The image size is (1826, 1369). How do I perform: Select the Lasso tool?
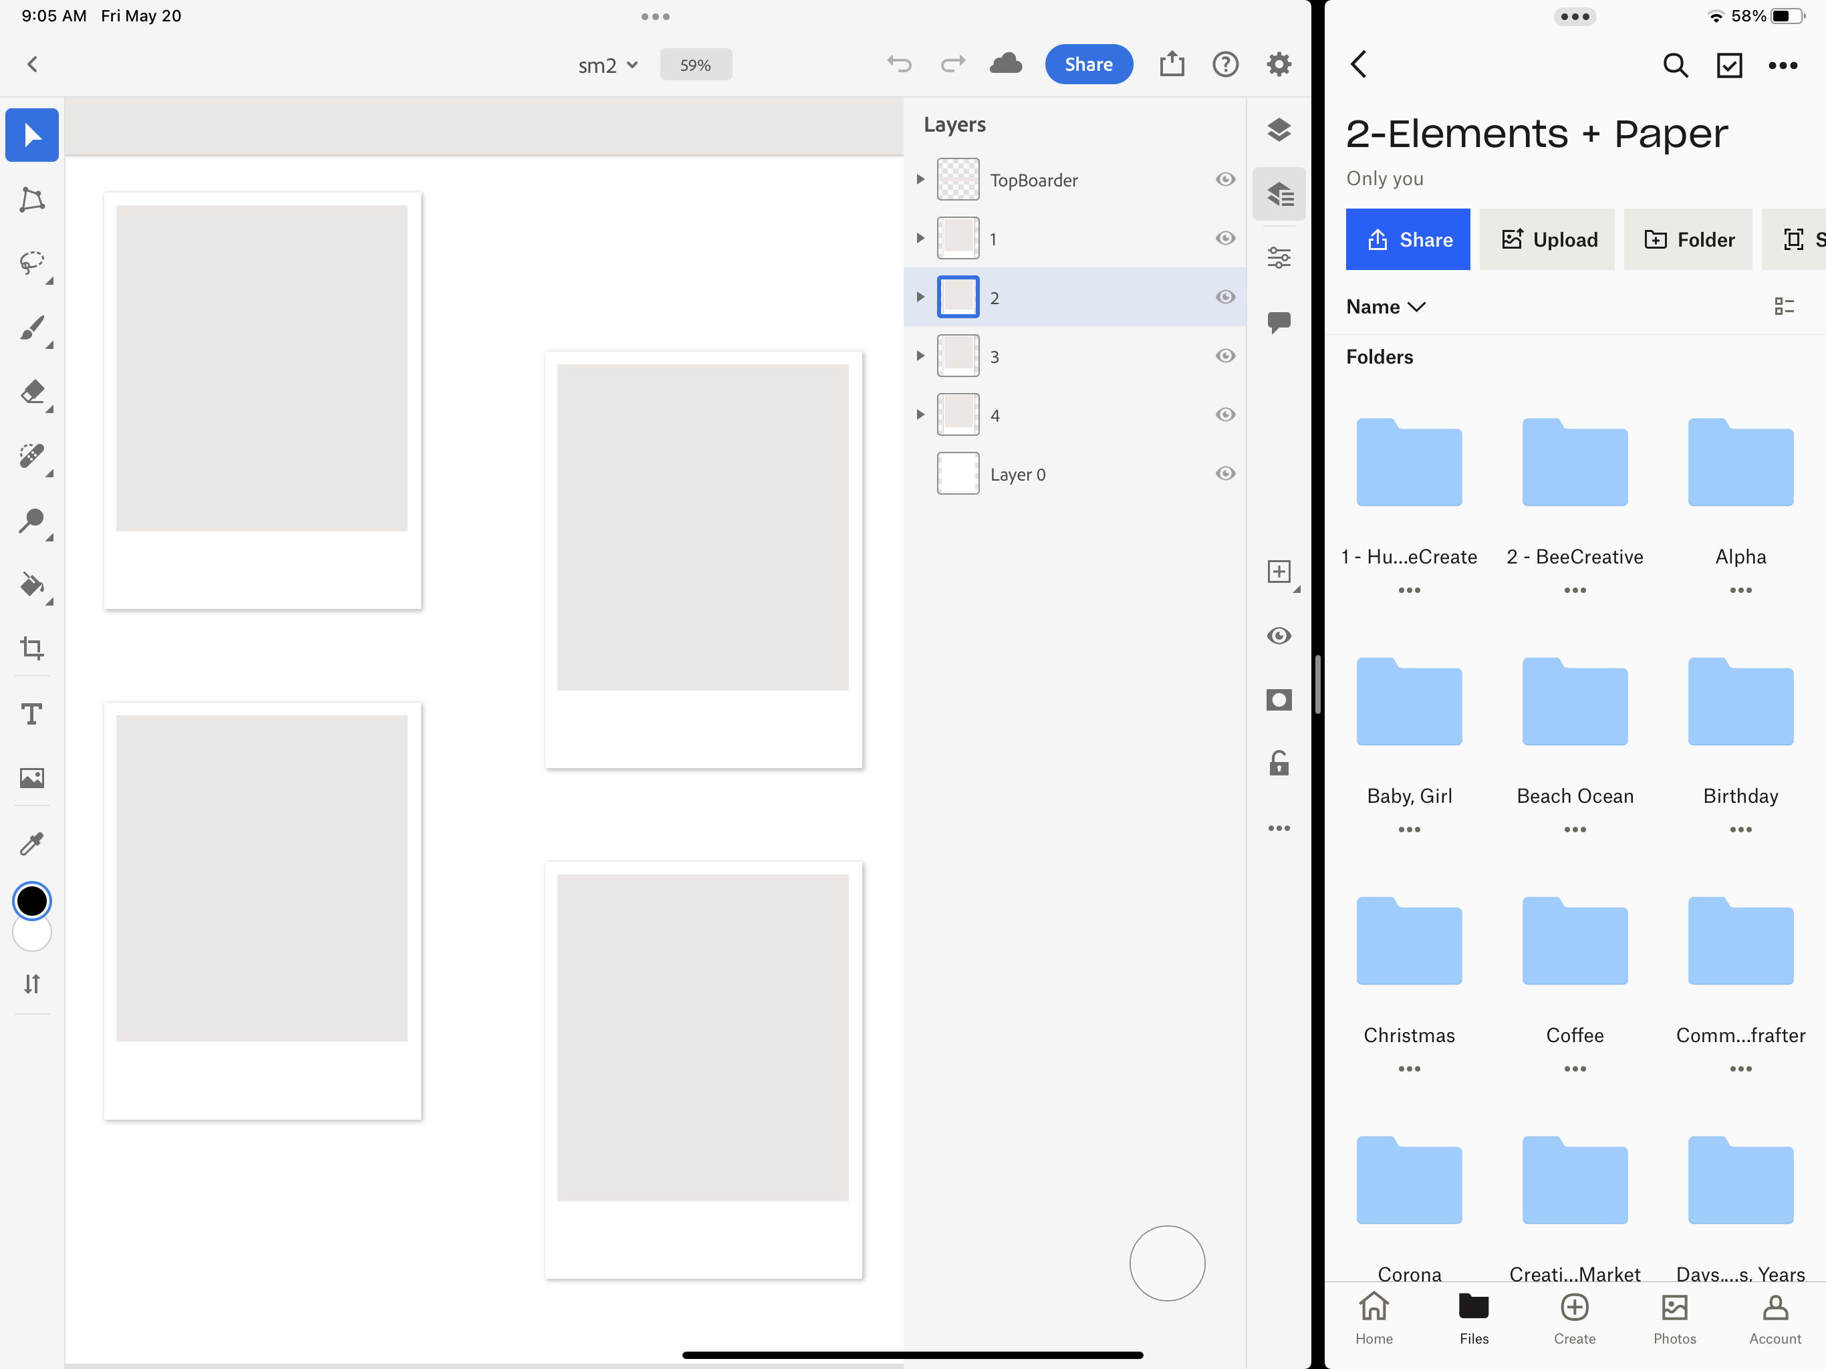pyautogui.click(x=31, y=263)
